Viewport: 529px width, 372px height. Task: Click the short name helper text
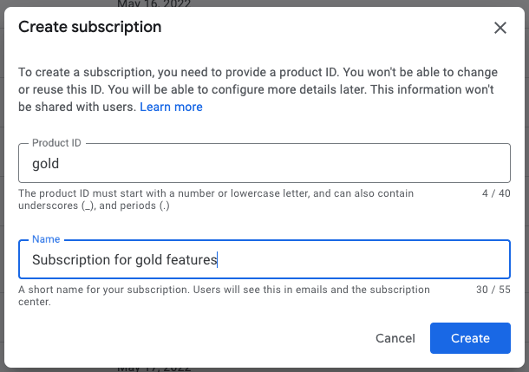coord(224,296)
